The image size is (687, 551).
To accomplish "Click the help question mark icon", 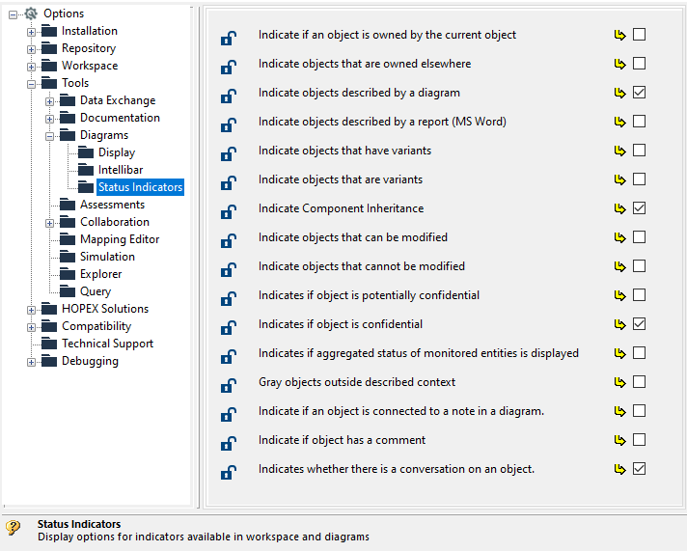I will pos(13,528).
